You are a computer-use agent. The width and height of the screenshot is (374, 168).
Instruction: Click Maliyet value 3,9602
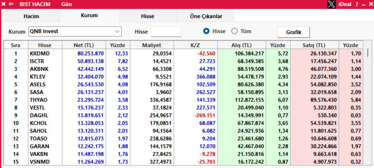coord(162,92)
